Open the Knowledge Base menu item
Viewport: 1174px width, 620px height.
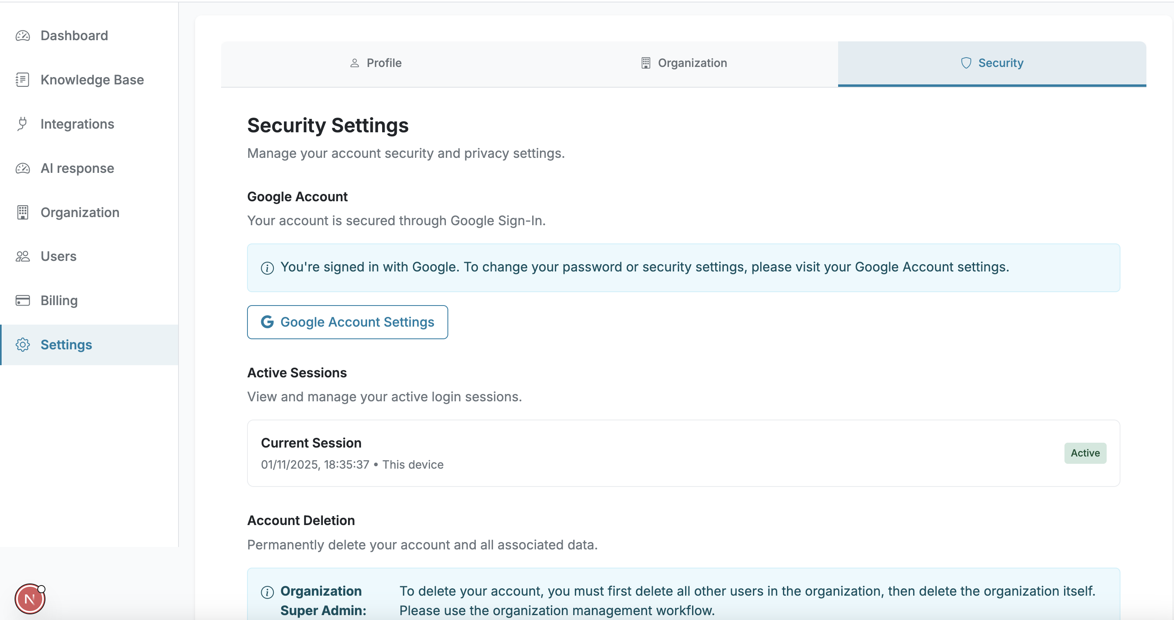(x=92, y=80)
